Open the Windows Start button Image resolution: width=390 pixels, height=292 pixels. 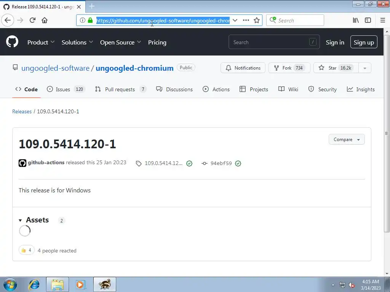click(10, 284)
